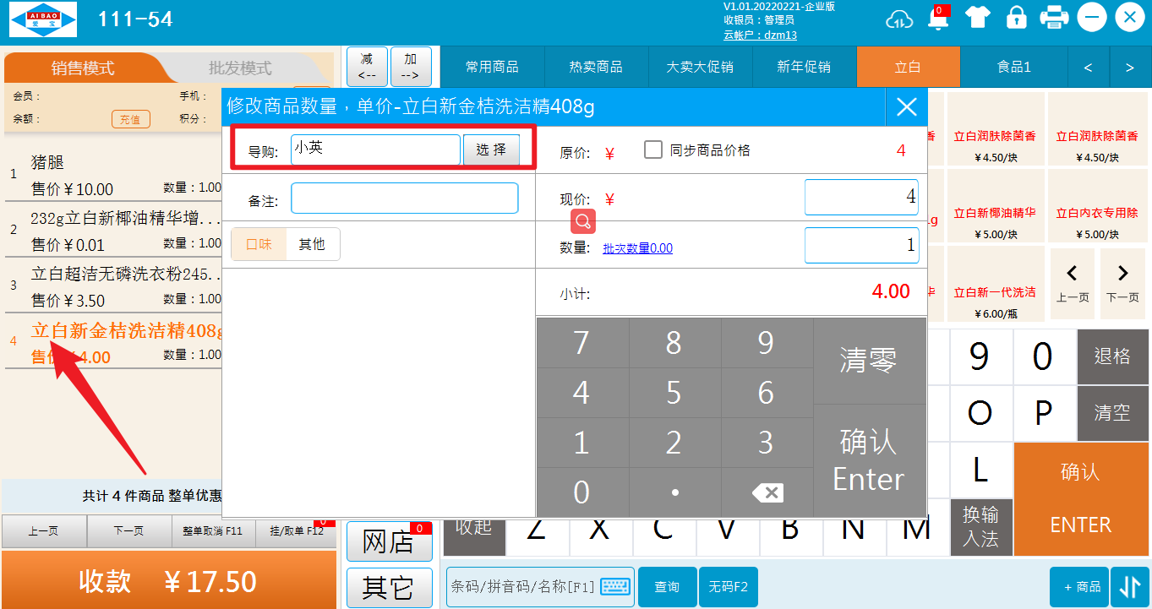
Task: Click the backspace key on dialog keypad
Action: click(767, 492)
